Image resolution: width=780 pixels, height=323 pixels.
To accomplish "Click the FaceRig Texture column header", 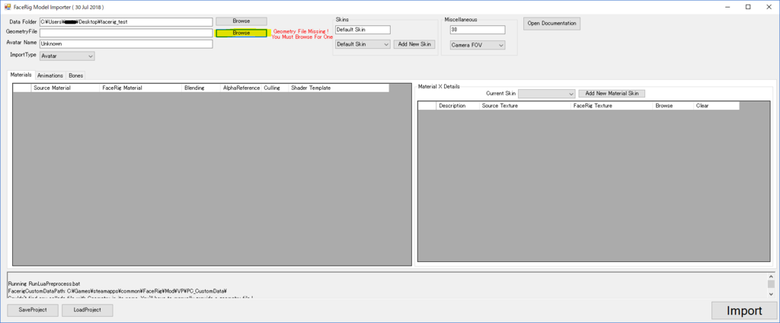I will [612, 106].
